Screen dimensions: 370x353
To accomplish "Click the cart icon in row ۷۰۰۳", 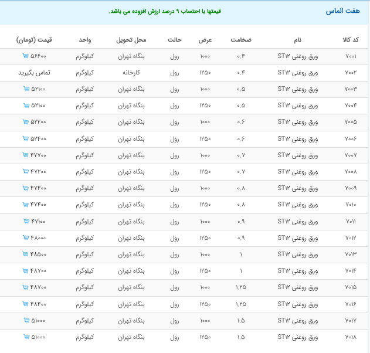I will [x=26, y=89].
